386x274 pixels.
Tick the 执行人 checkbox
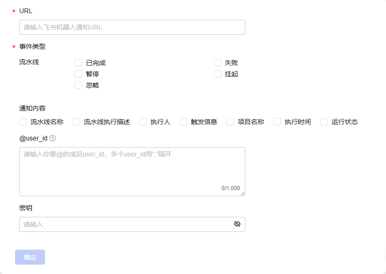(143, 122)
